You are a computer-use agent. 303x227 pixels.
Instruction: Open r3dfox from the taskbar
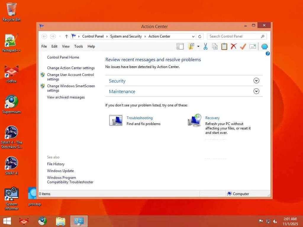coord(24,221)
